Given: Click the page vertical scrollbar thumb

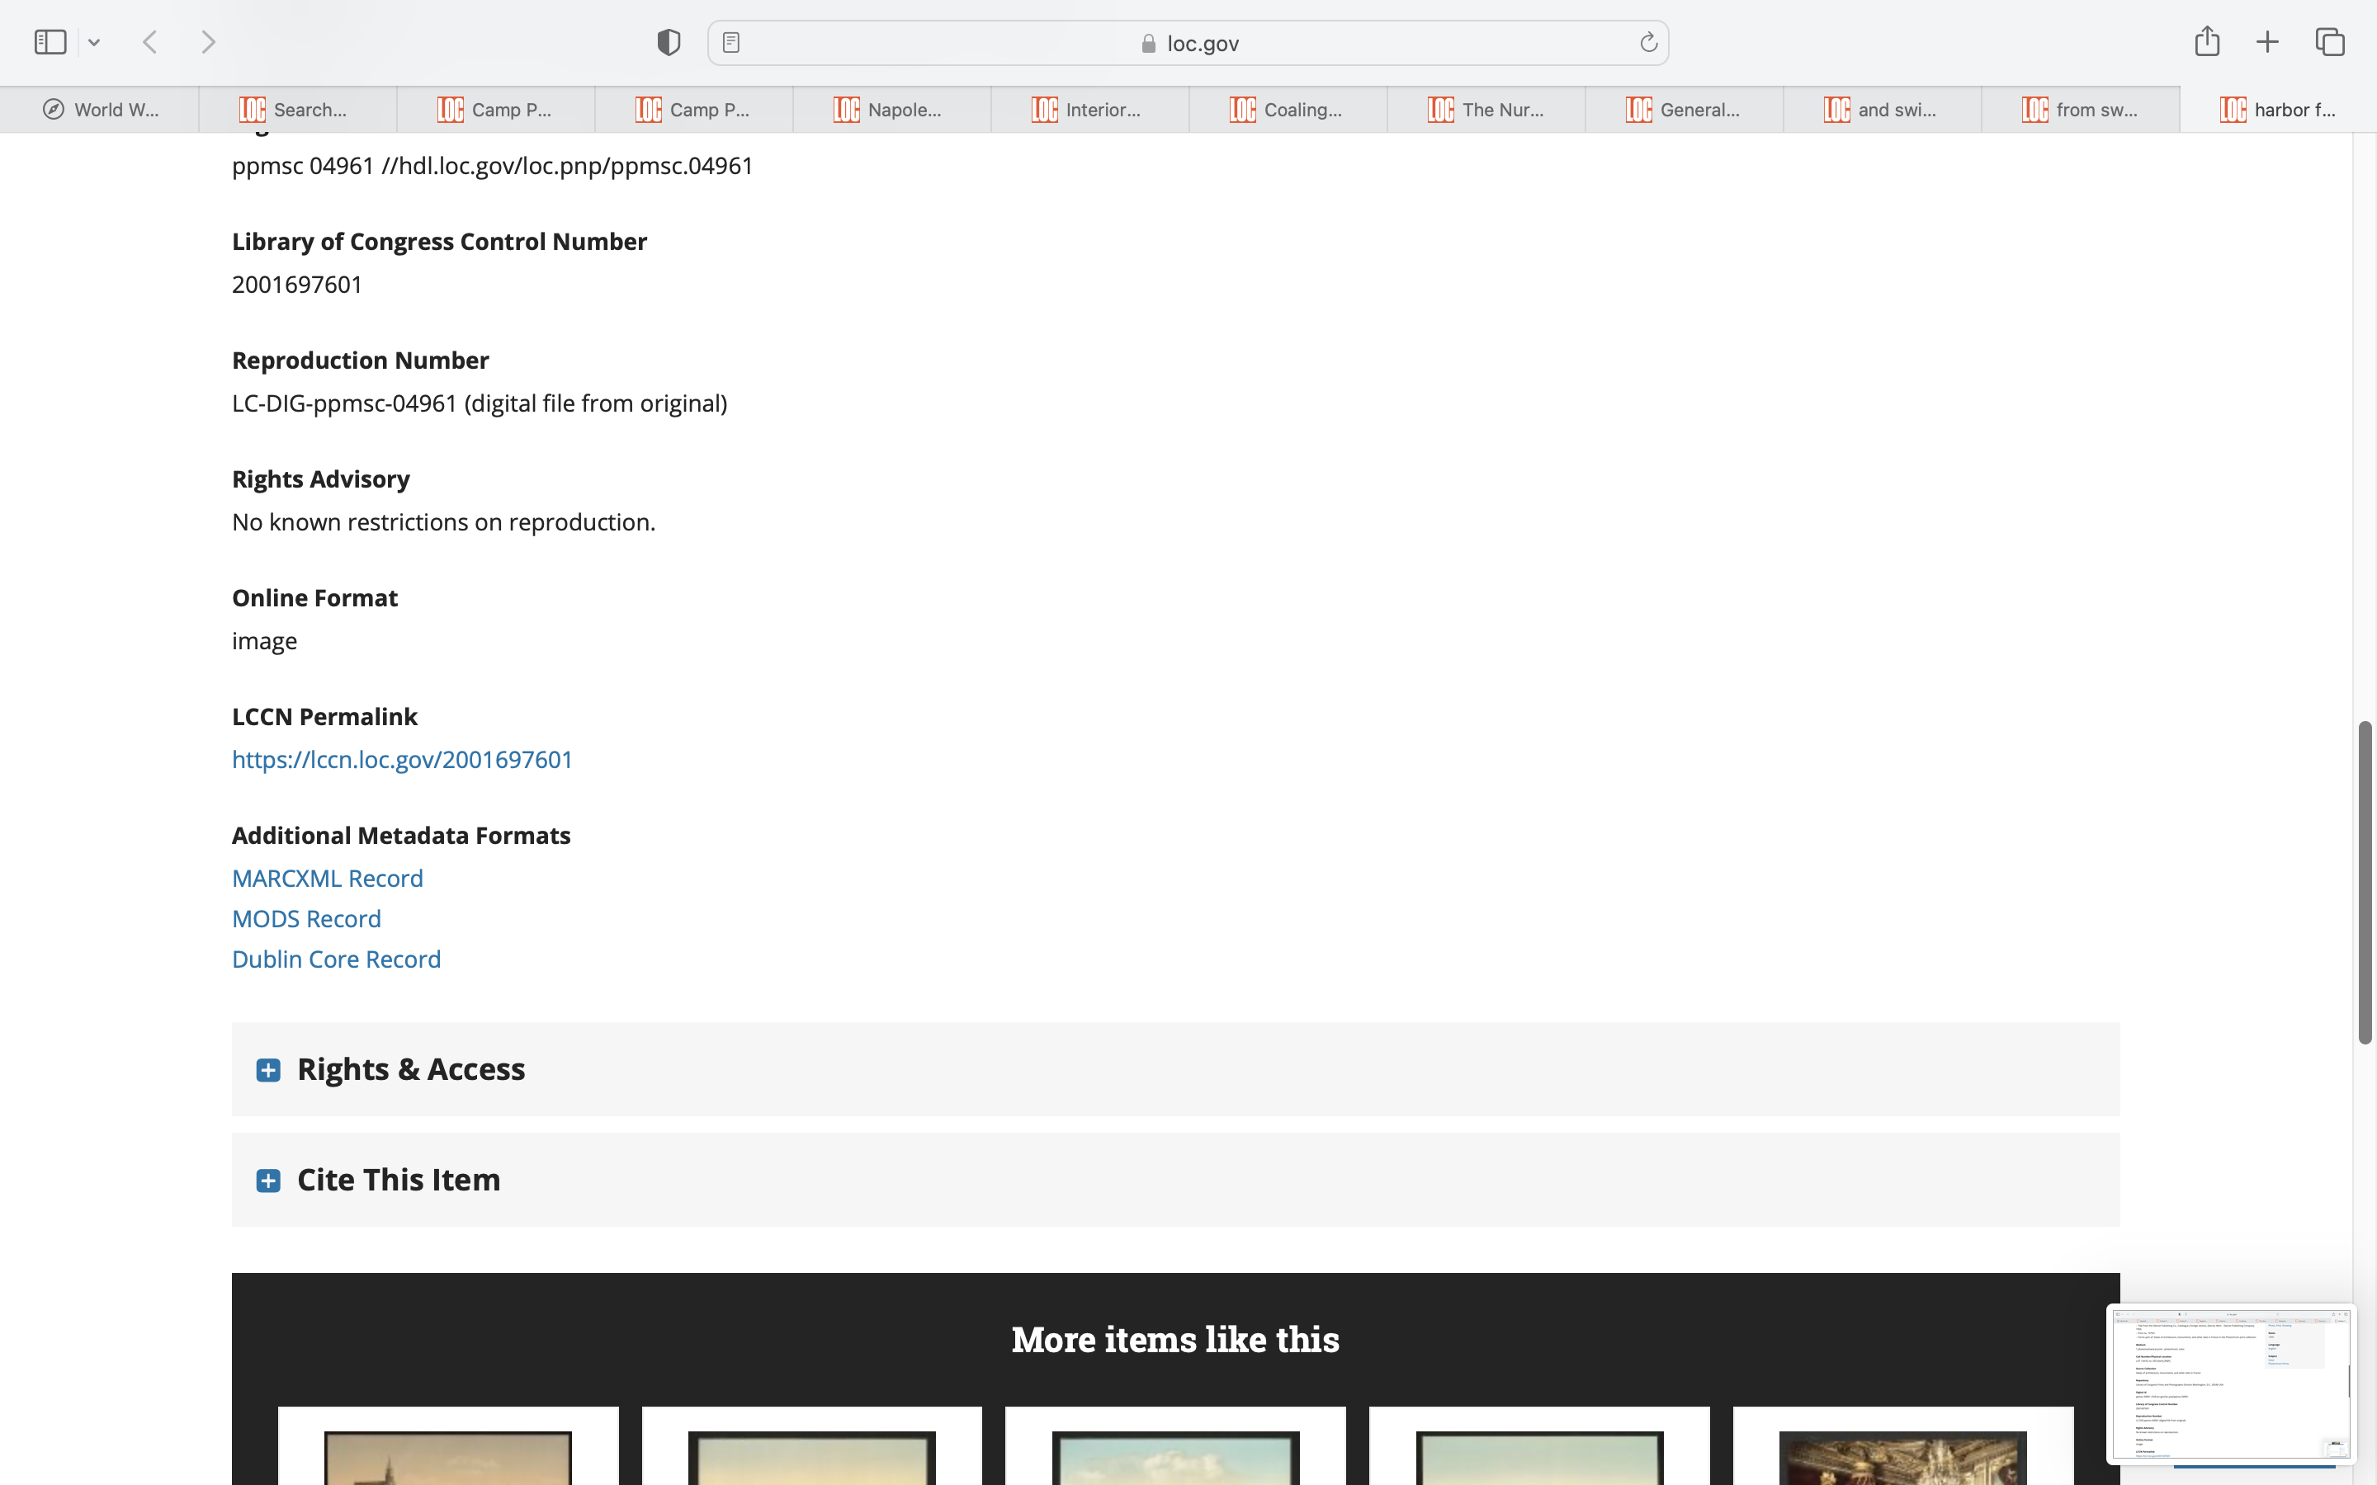Looking at the screenshot, I should tap(2365, 882).
